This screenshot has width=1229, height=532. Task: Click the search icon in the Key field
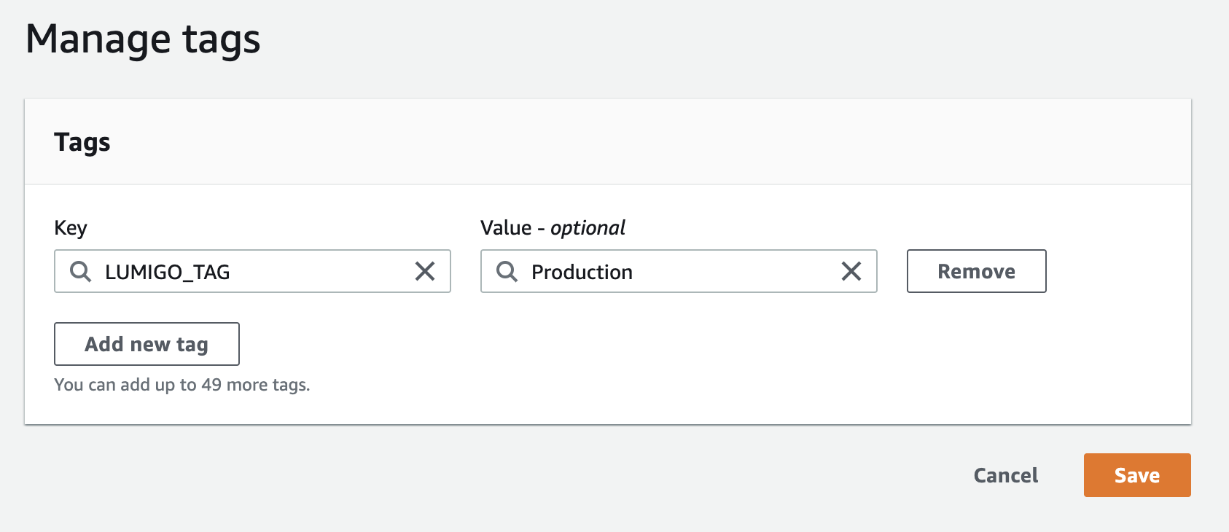80,272
